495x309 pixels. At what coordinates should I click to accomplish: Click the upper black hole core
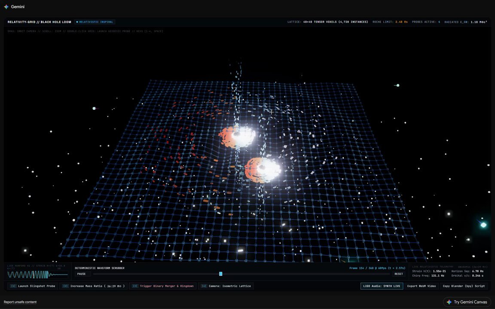[x=236, y=135]
